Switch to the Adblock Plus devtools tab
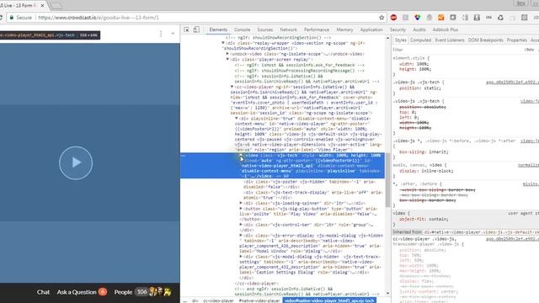 click(446, 30)
